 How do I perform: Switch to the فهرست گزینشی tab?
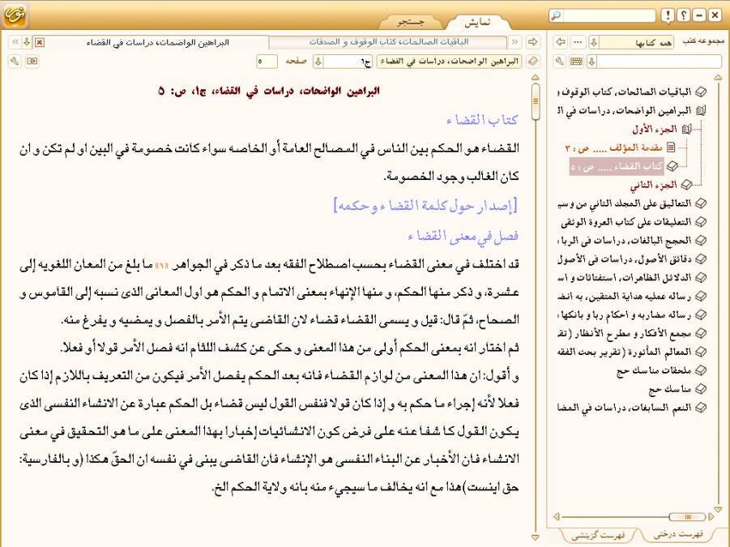tap(597, 535)
